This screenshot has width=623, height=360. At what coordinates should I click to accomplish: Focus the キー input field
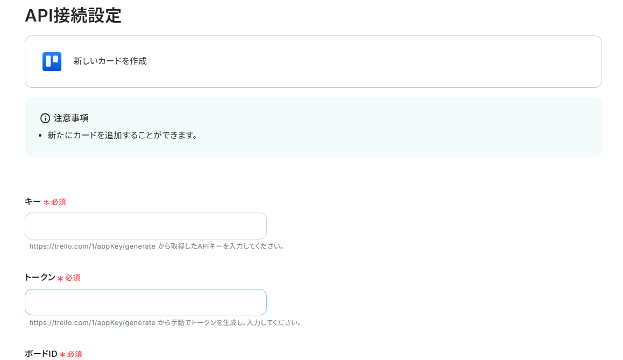[146, 226]
